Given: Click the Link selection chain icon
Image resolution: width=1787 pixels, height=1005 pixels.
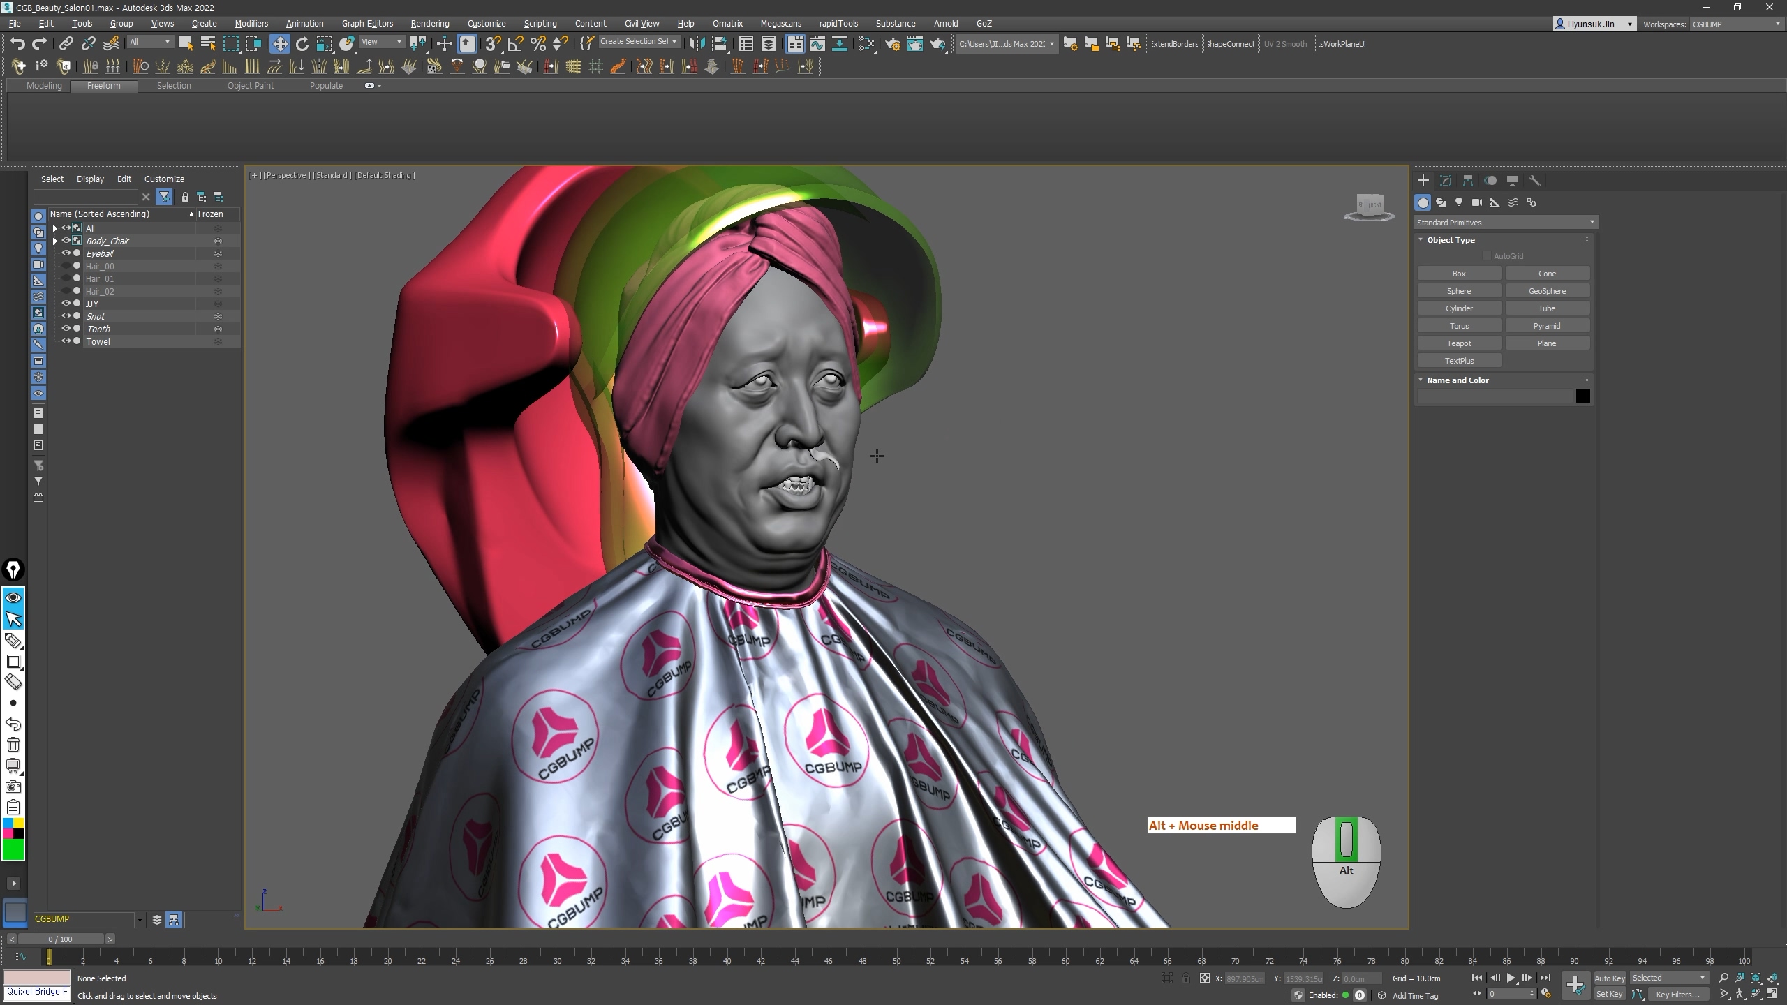Looking at the screenshot, I should (x=66, y=44).
